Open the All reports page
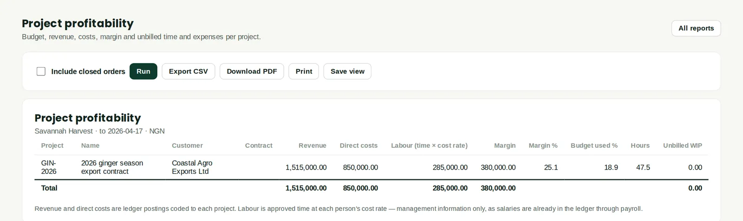 pos(696,28)
